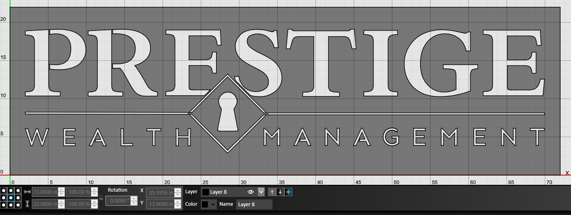Select the center anchor point
The image size is (571, 215).
11,198
